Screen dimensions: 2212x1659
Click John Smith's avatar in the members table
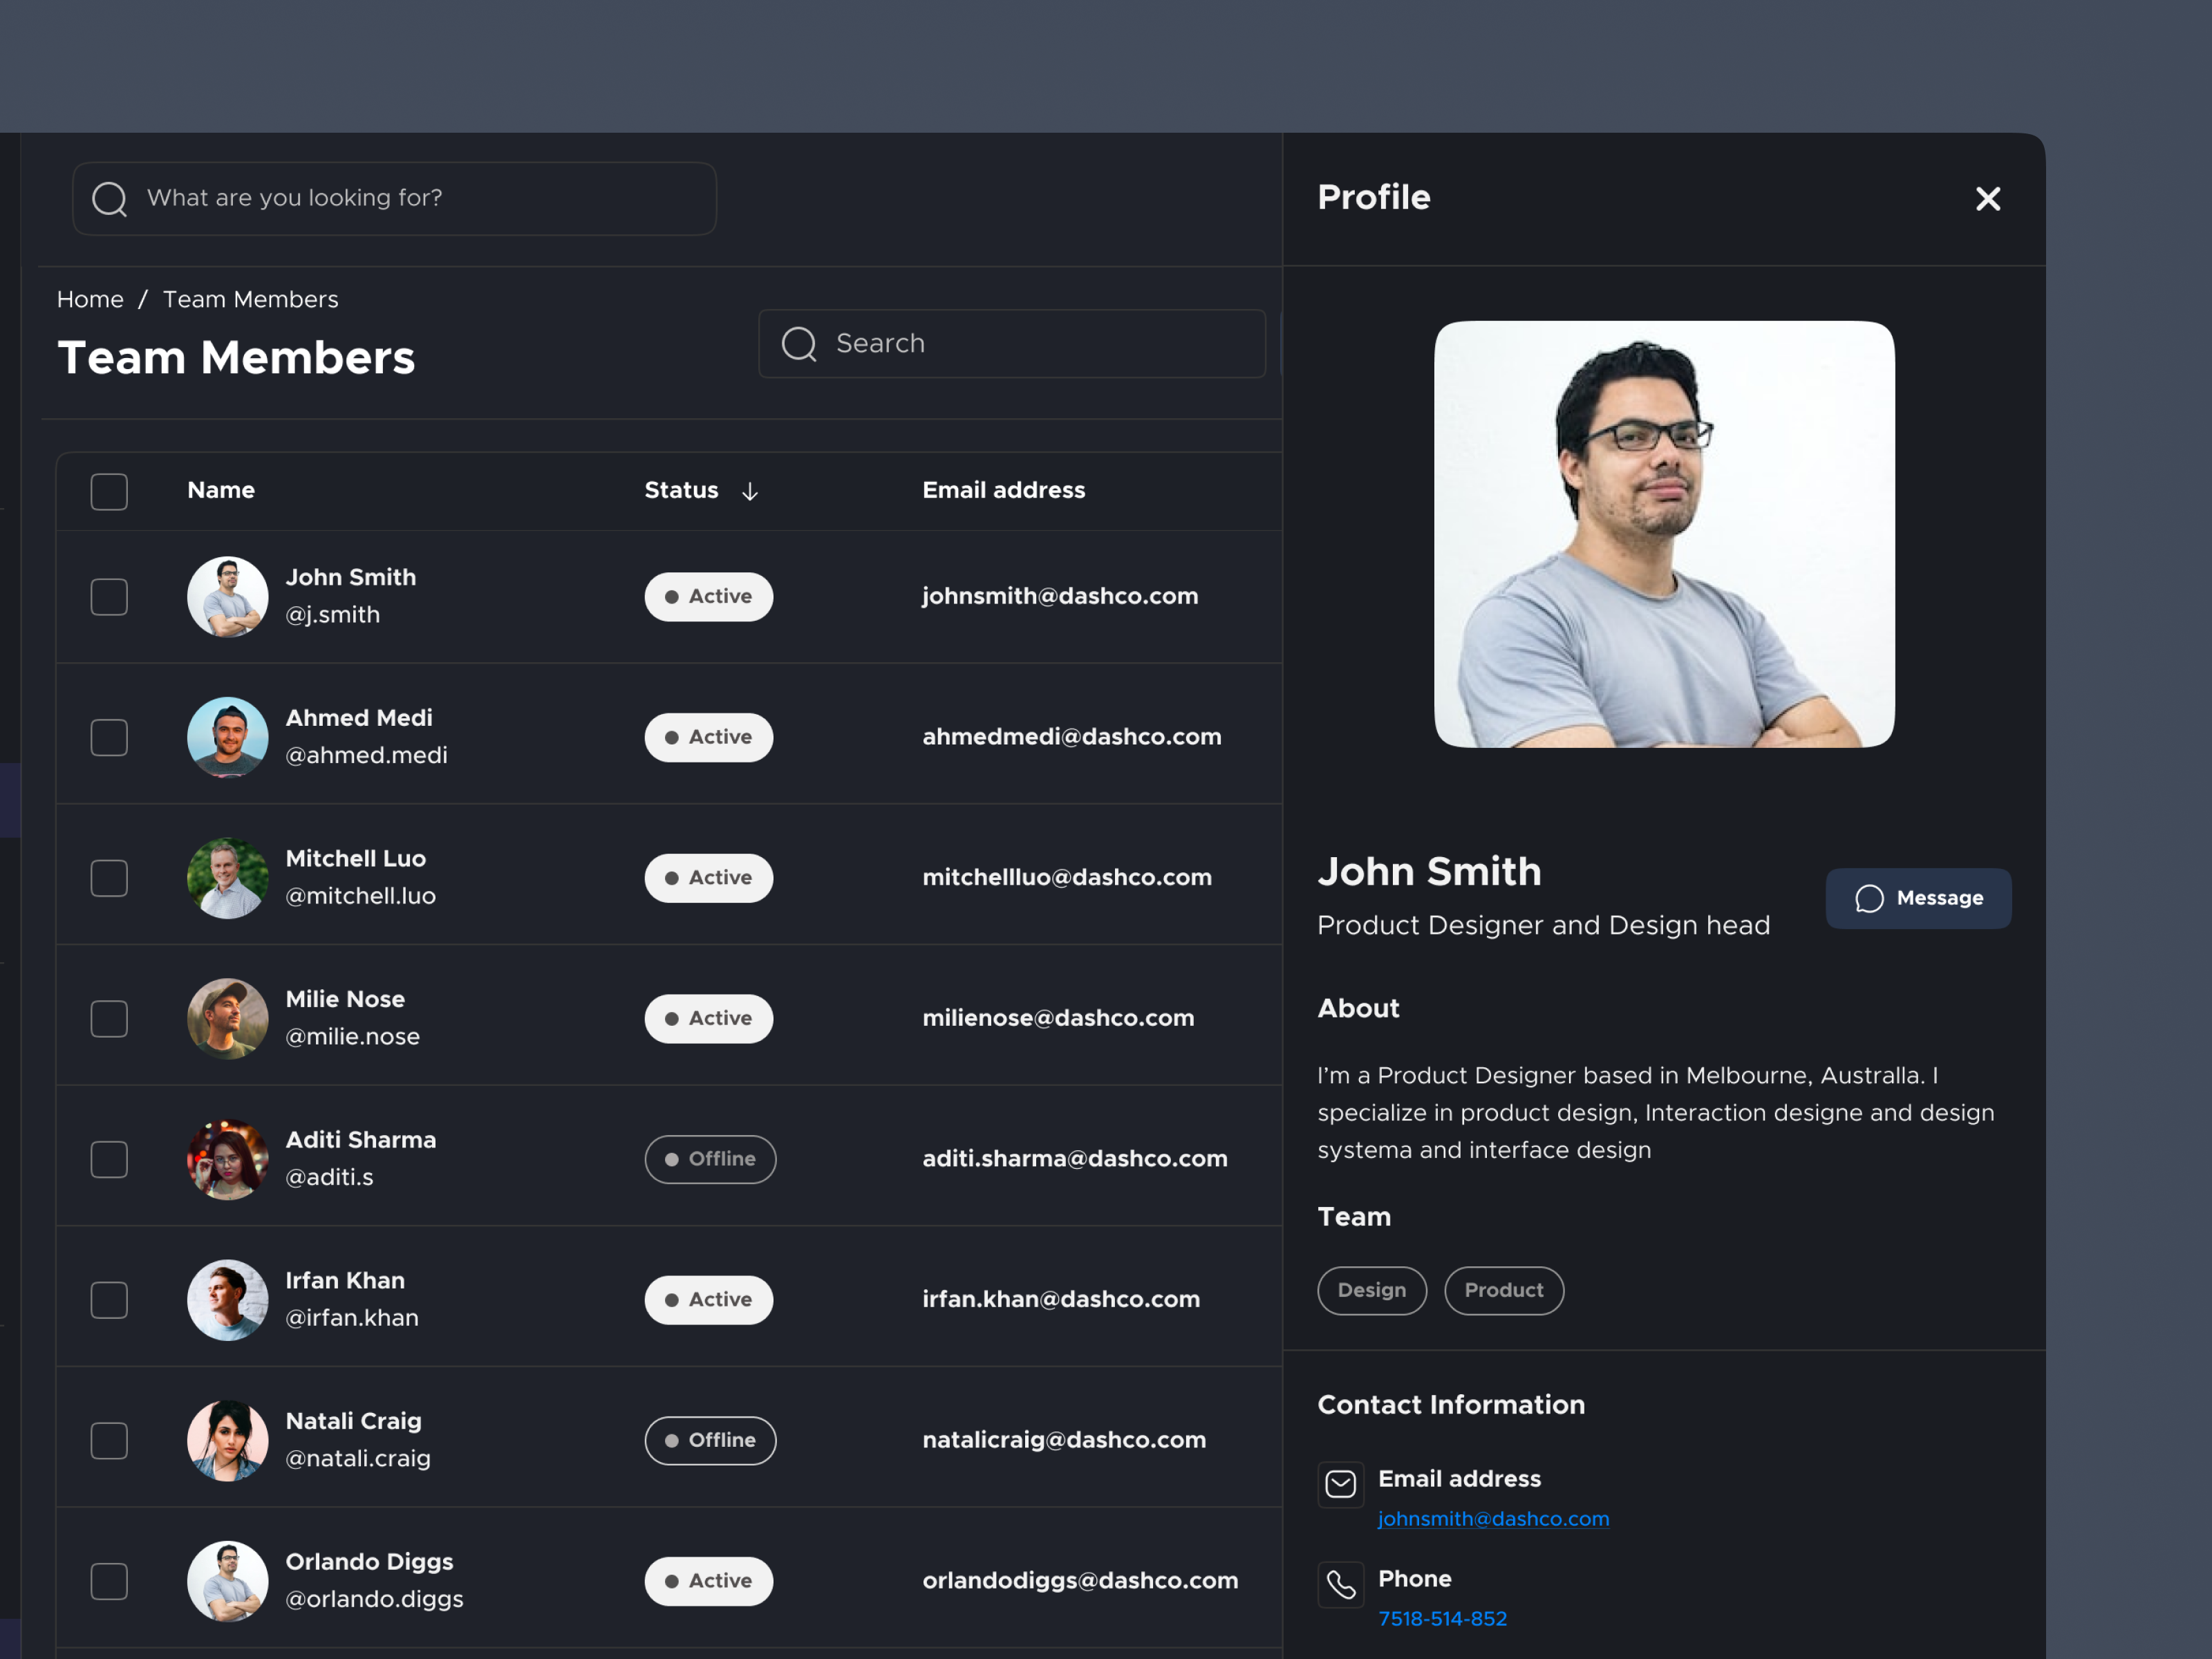(x=227, y=596)
